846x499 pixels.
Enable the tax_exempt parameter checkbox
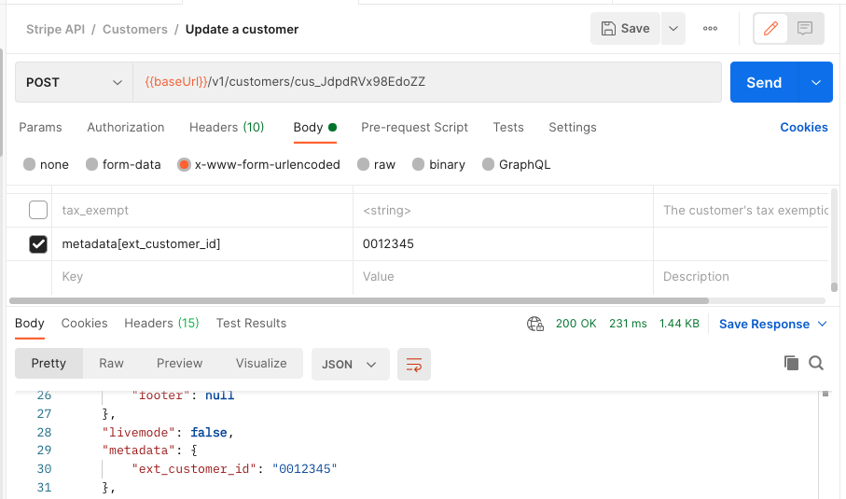coord(37,210)
